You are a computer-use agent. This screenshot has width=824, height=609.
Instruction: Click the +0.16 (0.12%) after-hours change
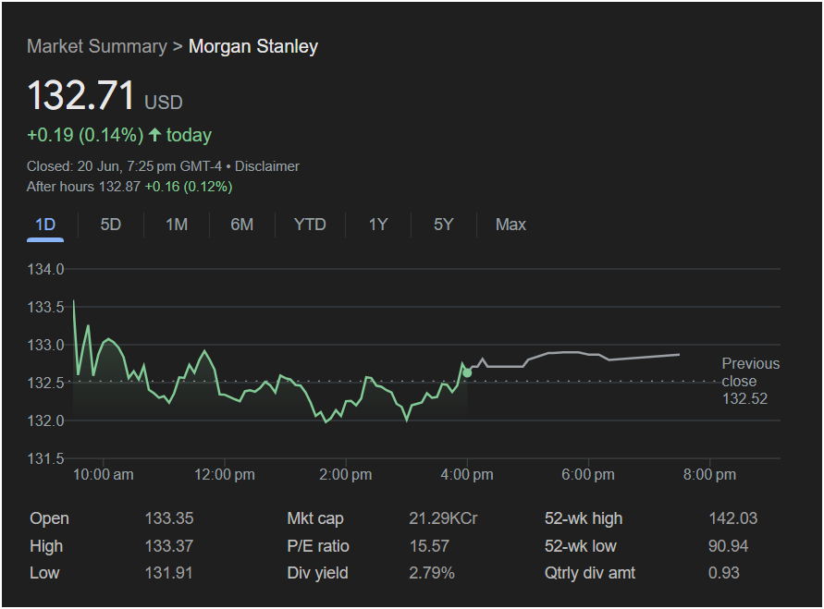[189, 187]
